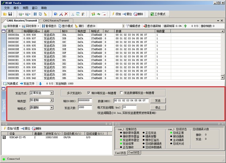This screenshot has height=163, width=226.
Task: Expand second gray device dropdown in top toolbar
Action: tap(30, 14)
